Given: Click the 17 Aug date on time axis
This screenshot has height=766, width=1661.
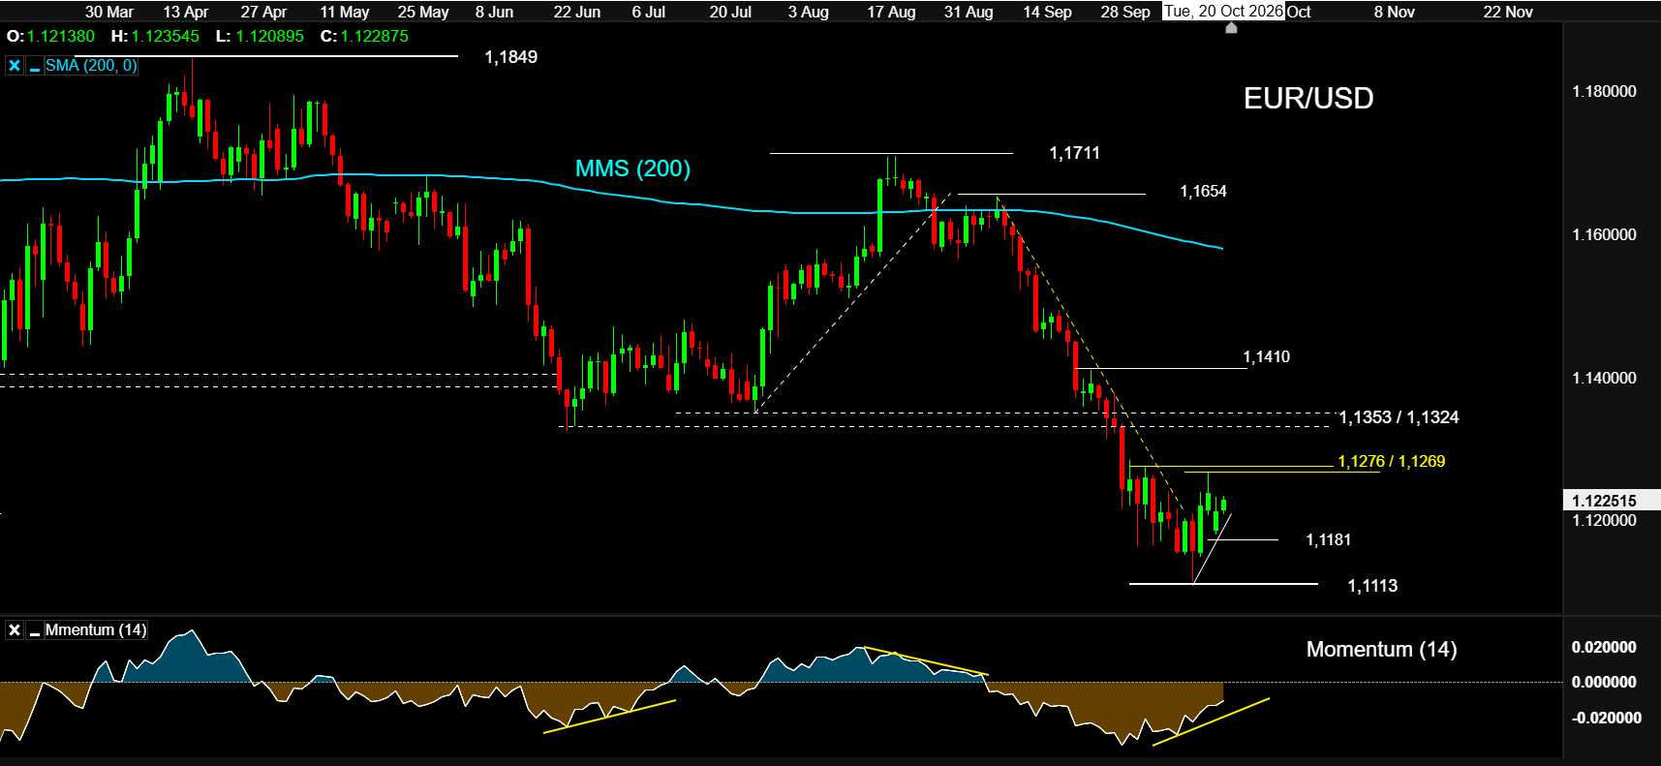Looking at the screenshot, I should (x=891, y=12).
